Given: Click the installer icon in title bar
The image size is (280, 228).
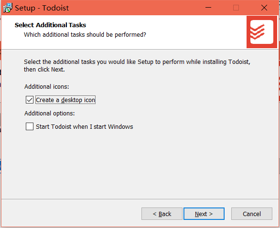Looking at the screenshot, I should click(x=8, y=8).
